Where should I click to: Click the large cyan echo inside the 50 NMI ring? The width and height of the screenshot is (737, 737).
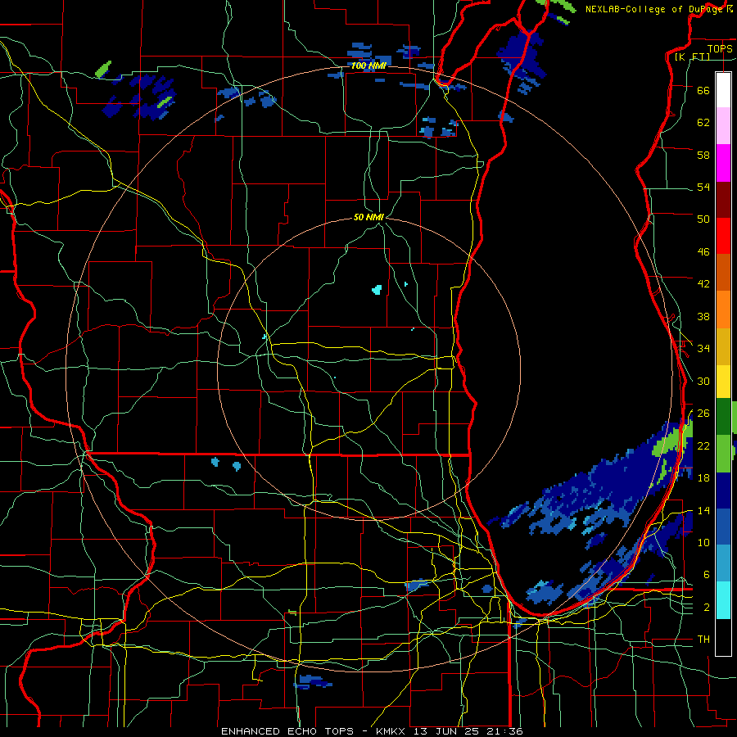click(x=377, y=290)
